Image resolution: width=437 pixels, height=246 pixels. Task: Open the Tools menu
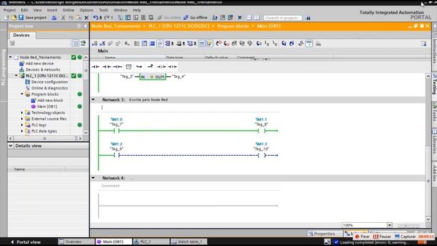[x=103, y=10]
